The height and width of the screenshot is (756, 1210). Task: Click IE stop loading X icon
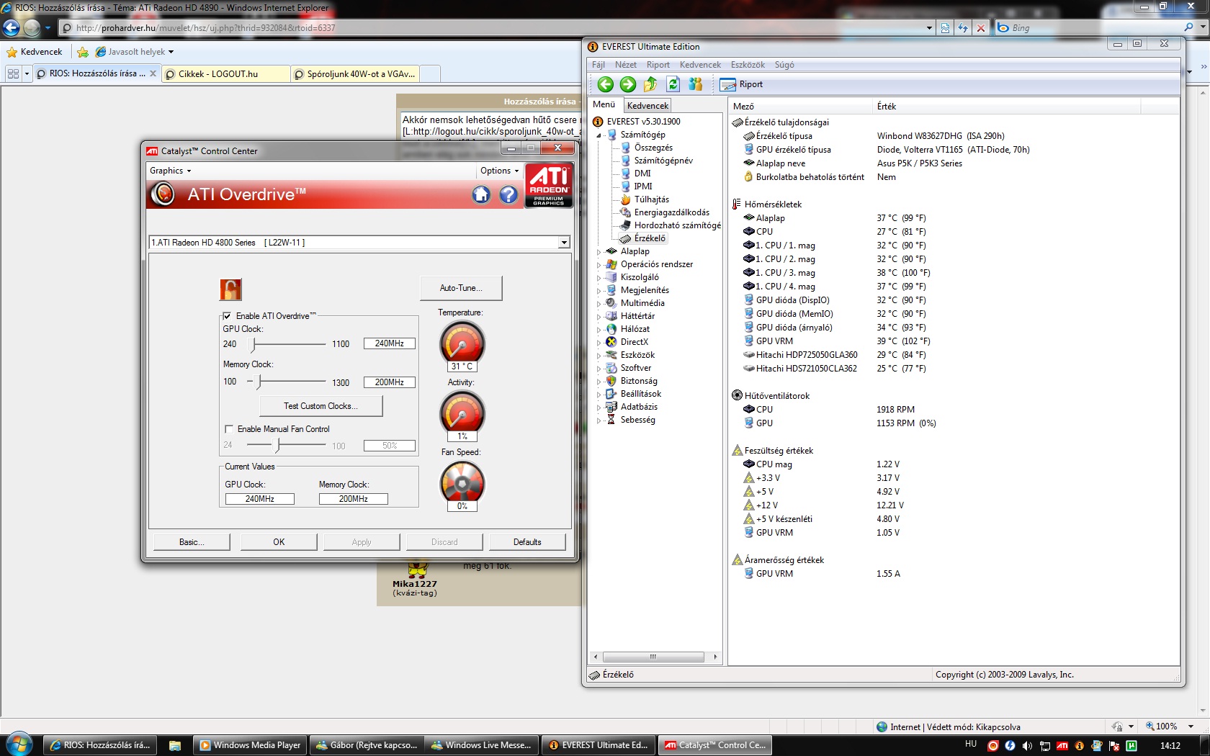pos(980,28)
